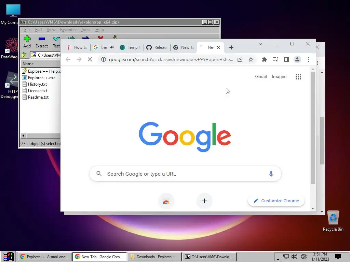Click Chrome page scroll down arrow
The image size is (350, 262).
pos(313,208)
